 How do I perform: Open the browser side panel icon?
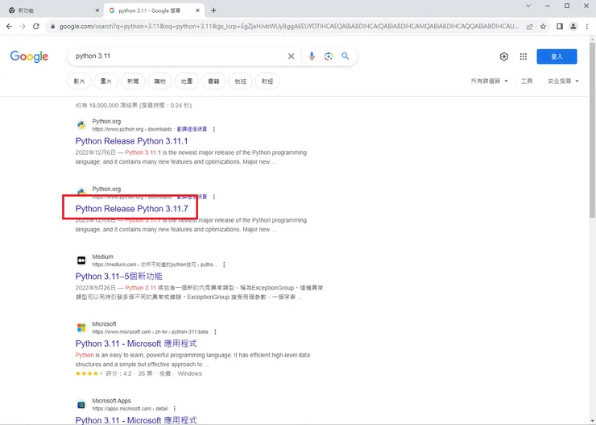(560, 27)
